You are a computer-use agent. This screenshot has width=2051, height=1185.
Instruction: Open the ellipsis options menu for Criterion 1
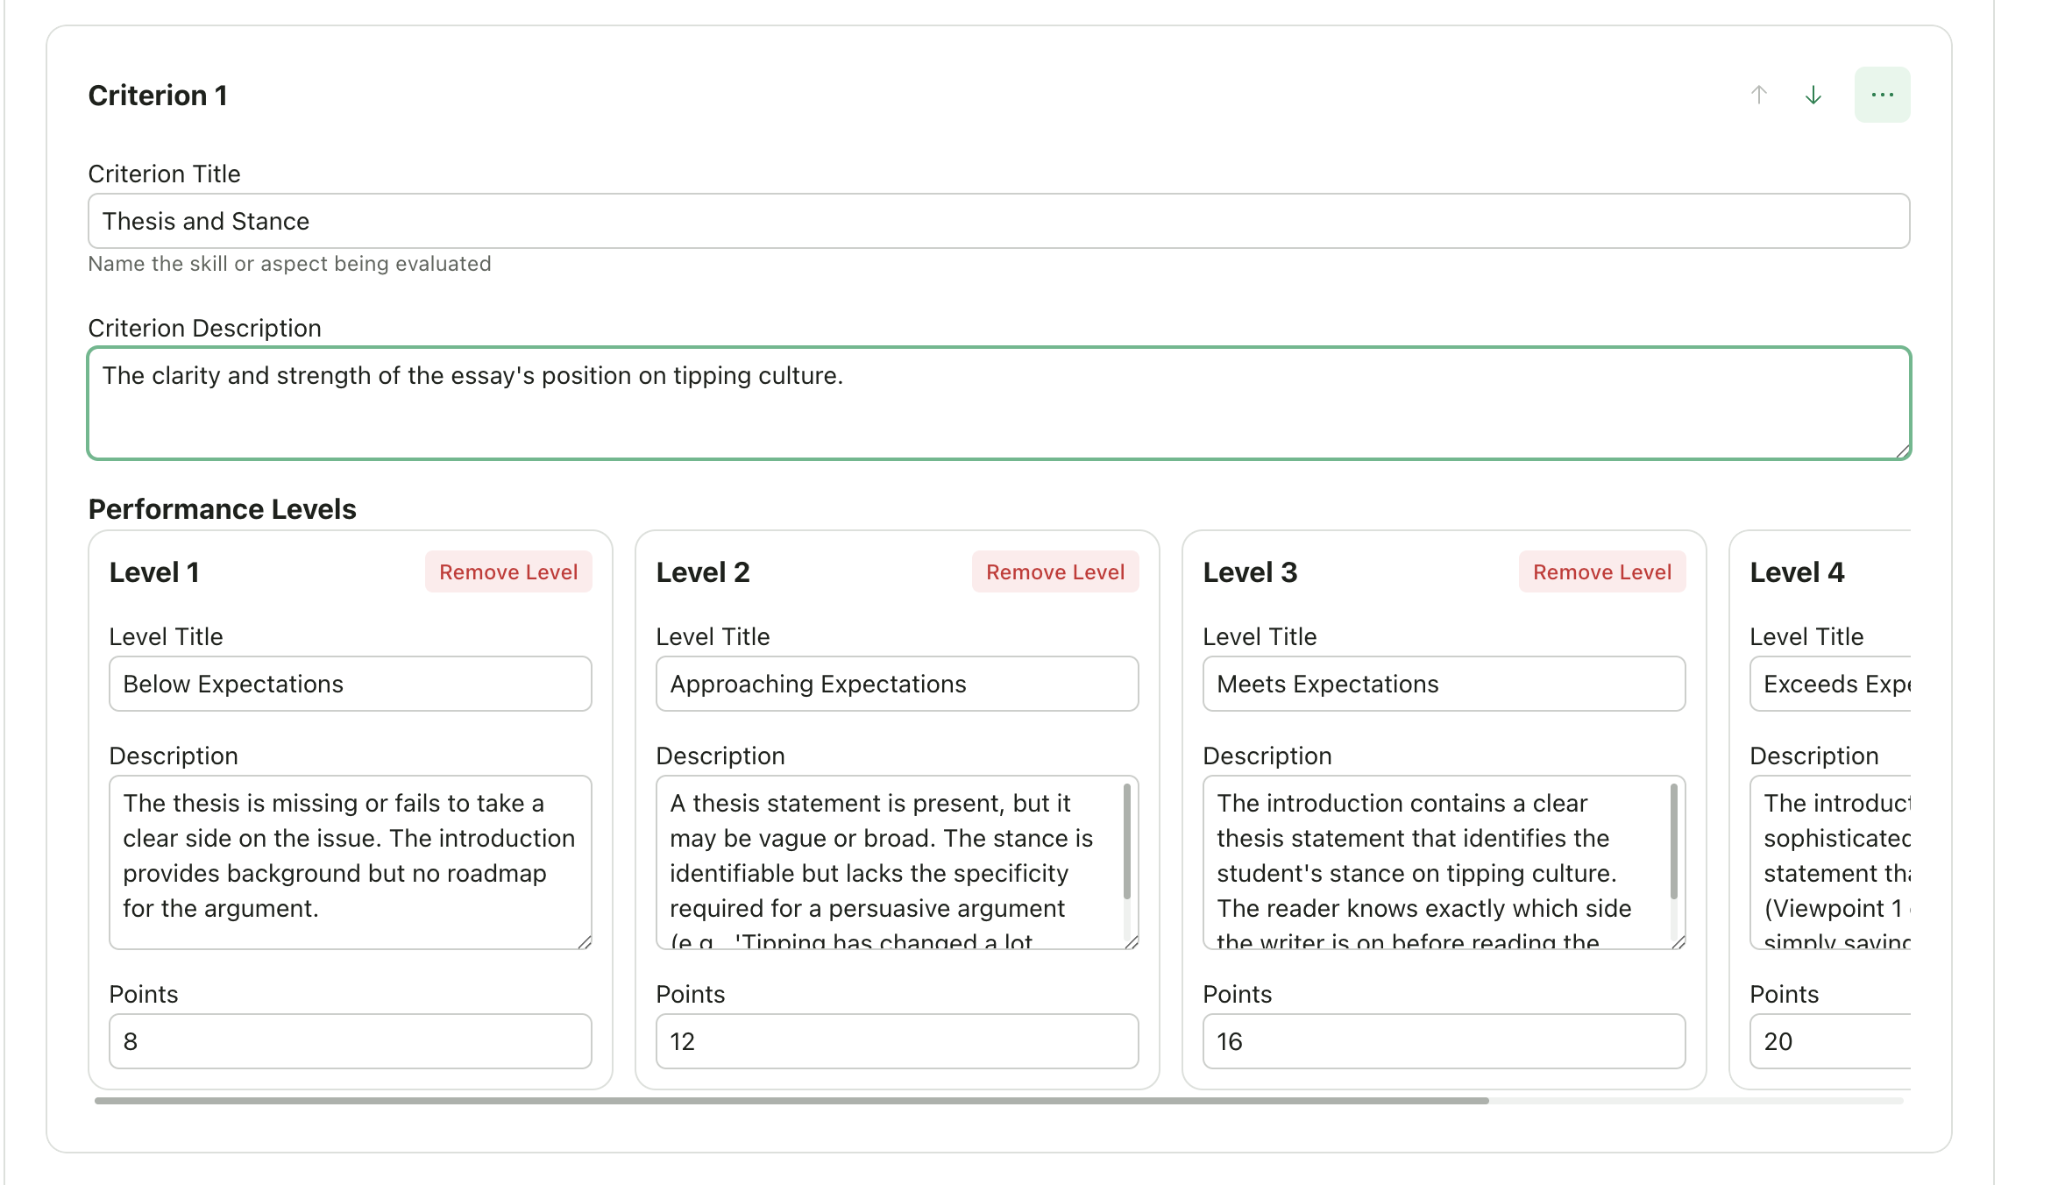tap(1881, 93)
